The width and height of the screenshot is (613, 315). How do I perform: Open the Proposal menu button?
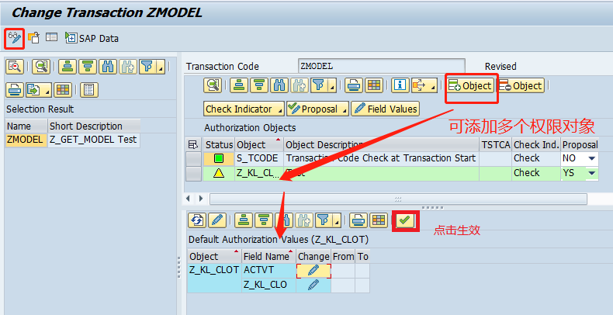click(x=317, y=109)
